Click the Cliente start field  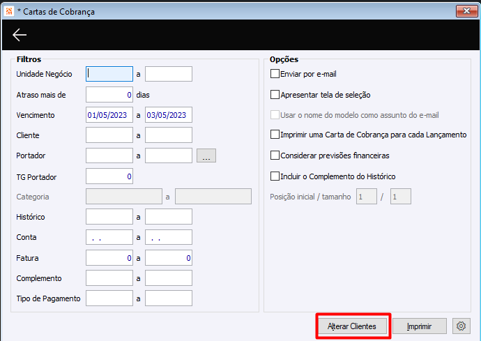pyautogui.click(x=109, y=135)
